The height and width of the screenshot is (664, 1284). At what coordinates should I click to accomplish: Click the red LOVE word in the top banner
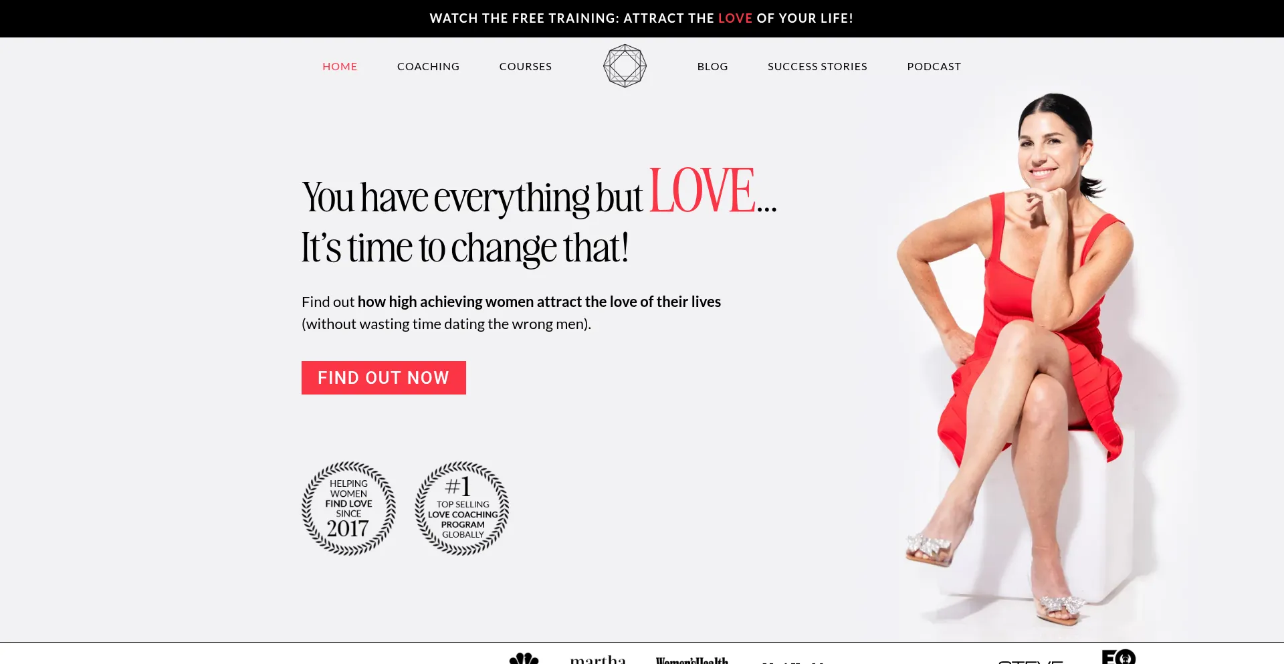735,18
